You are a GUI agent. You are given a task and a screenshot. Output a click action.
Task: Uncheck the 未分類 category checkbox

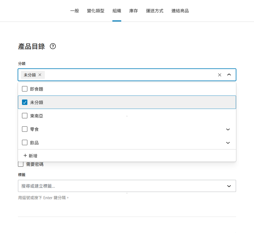tap(25, 102)
